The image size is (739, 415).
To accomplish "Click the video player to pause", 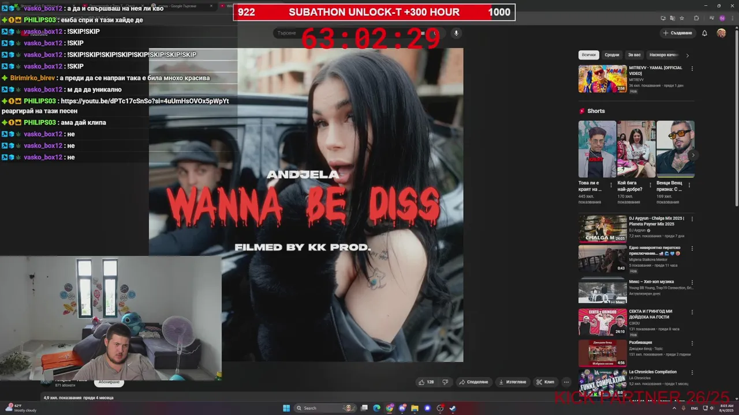I will tap(306, 205).
